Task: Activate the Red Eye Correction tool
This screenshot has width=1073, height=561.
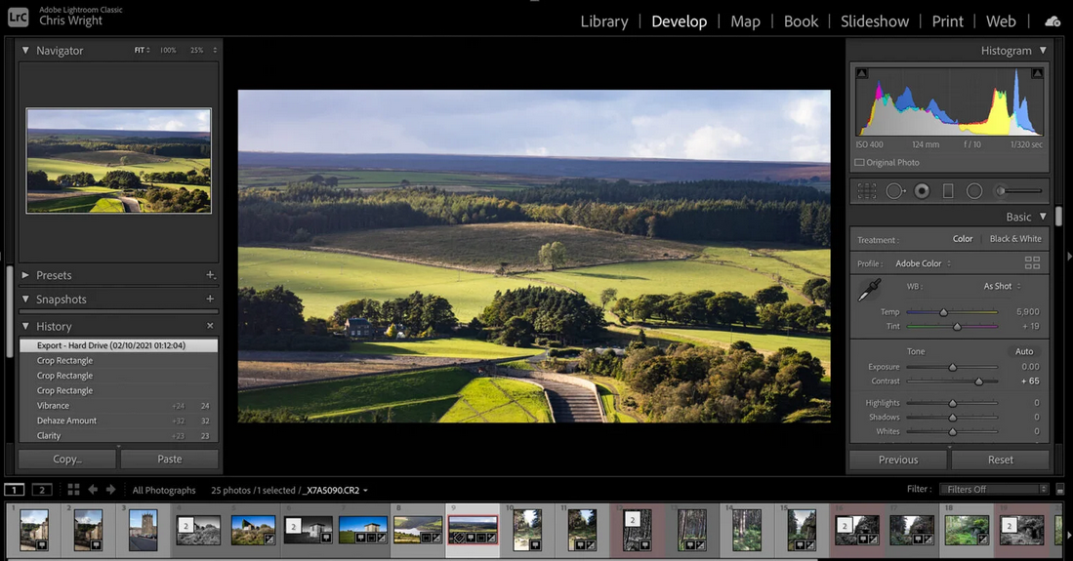Action: (x=923, y=191)
